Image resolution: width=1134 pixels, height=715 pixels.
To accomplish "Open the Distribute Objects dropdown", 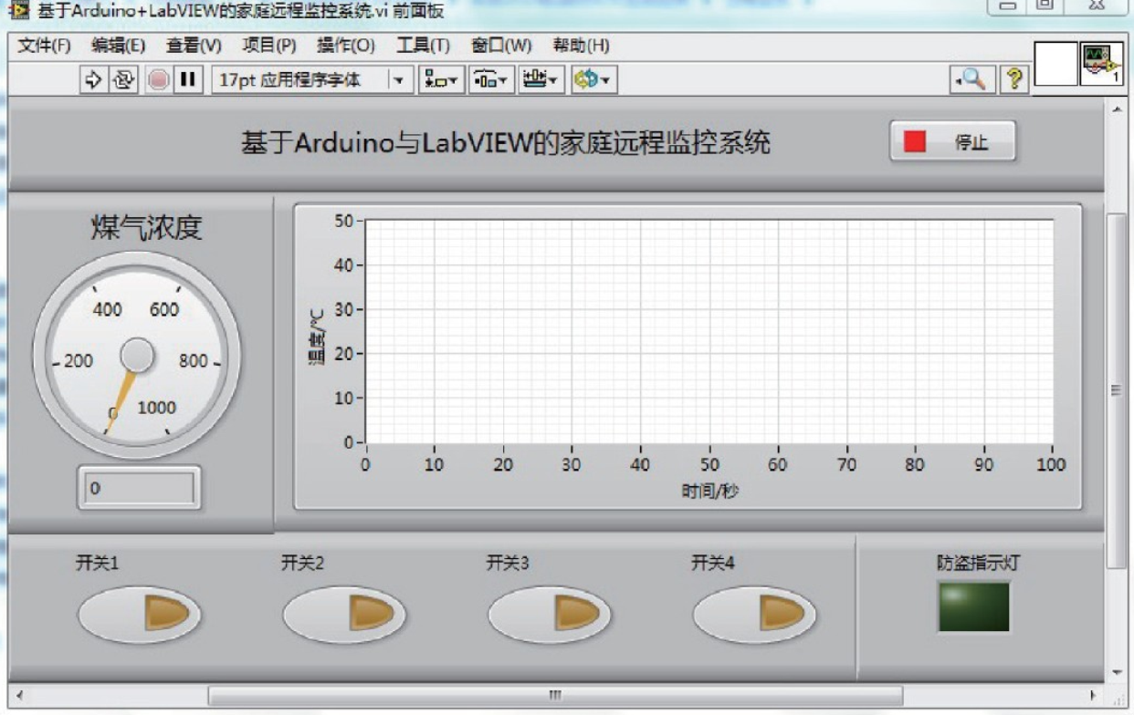I will [492, 79].
